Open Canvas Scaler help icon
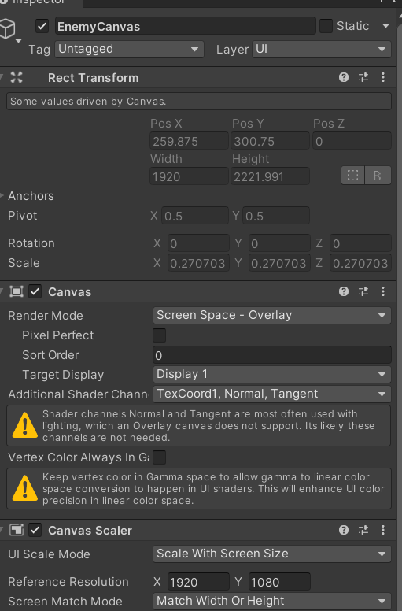Viewport: 402px width, 611px height. (x=344, y=530)
